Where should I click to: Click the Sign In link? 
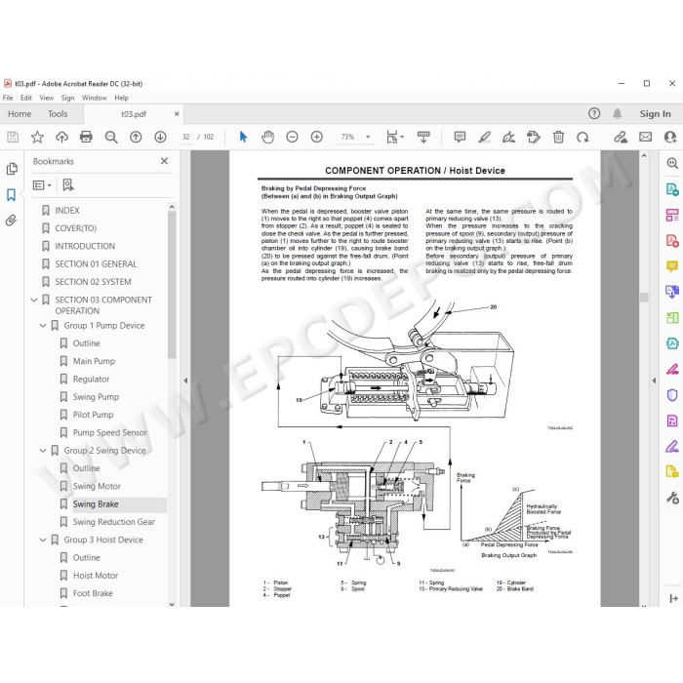pos(655,114)
